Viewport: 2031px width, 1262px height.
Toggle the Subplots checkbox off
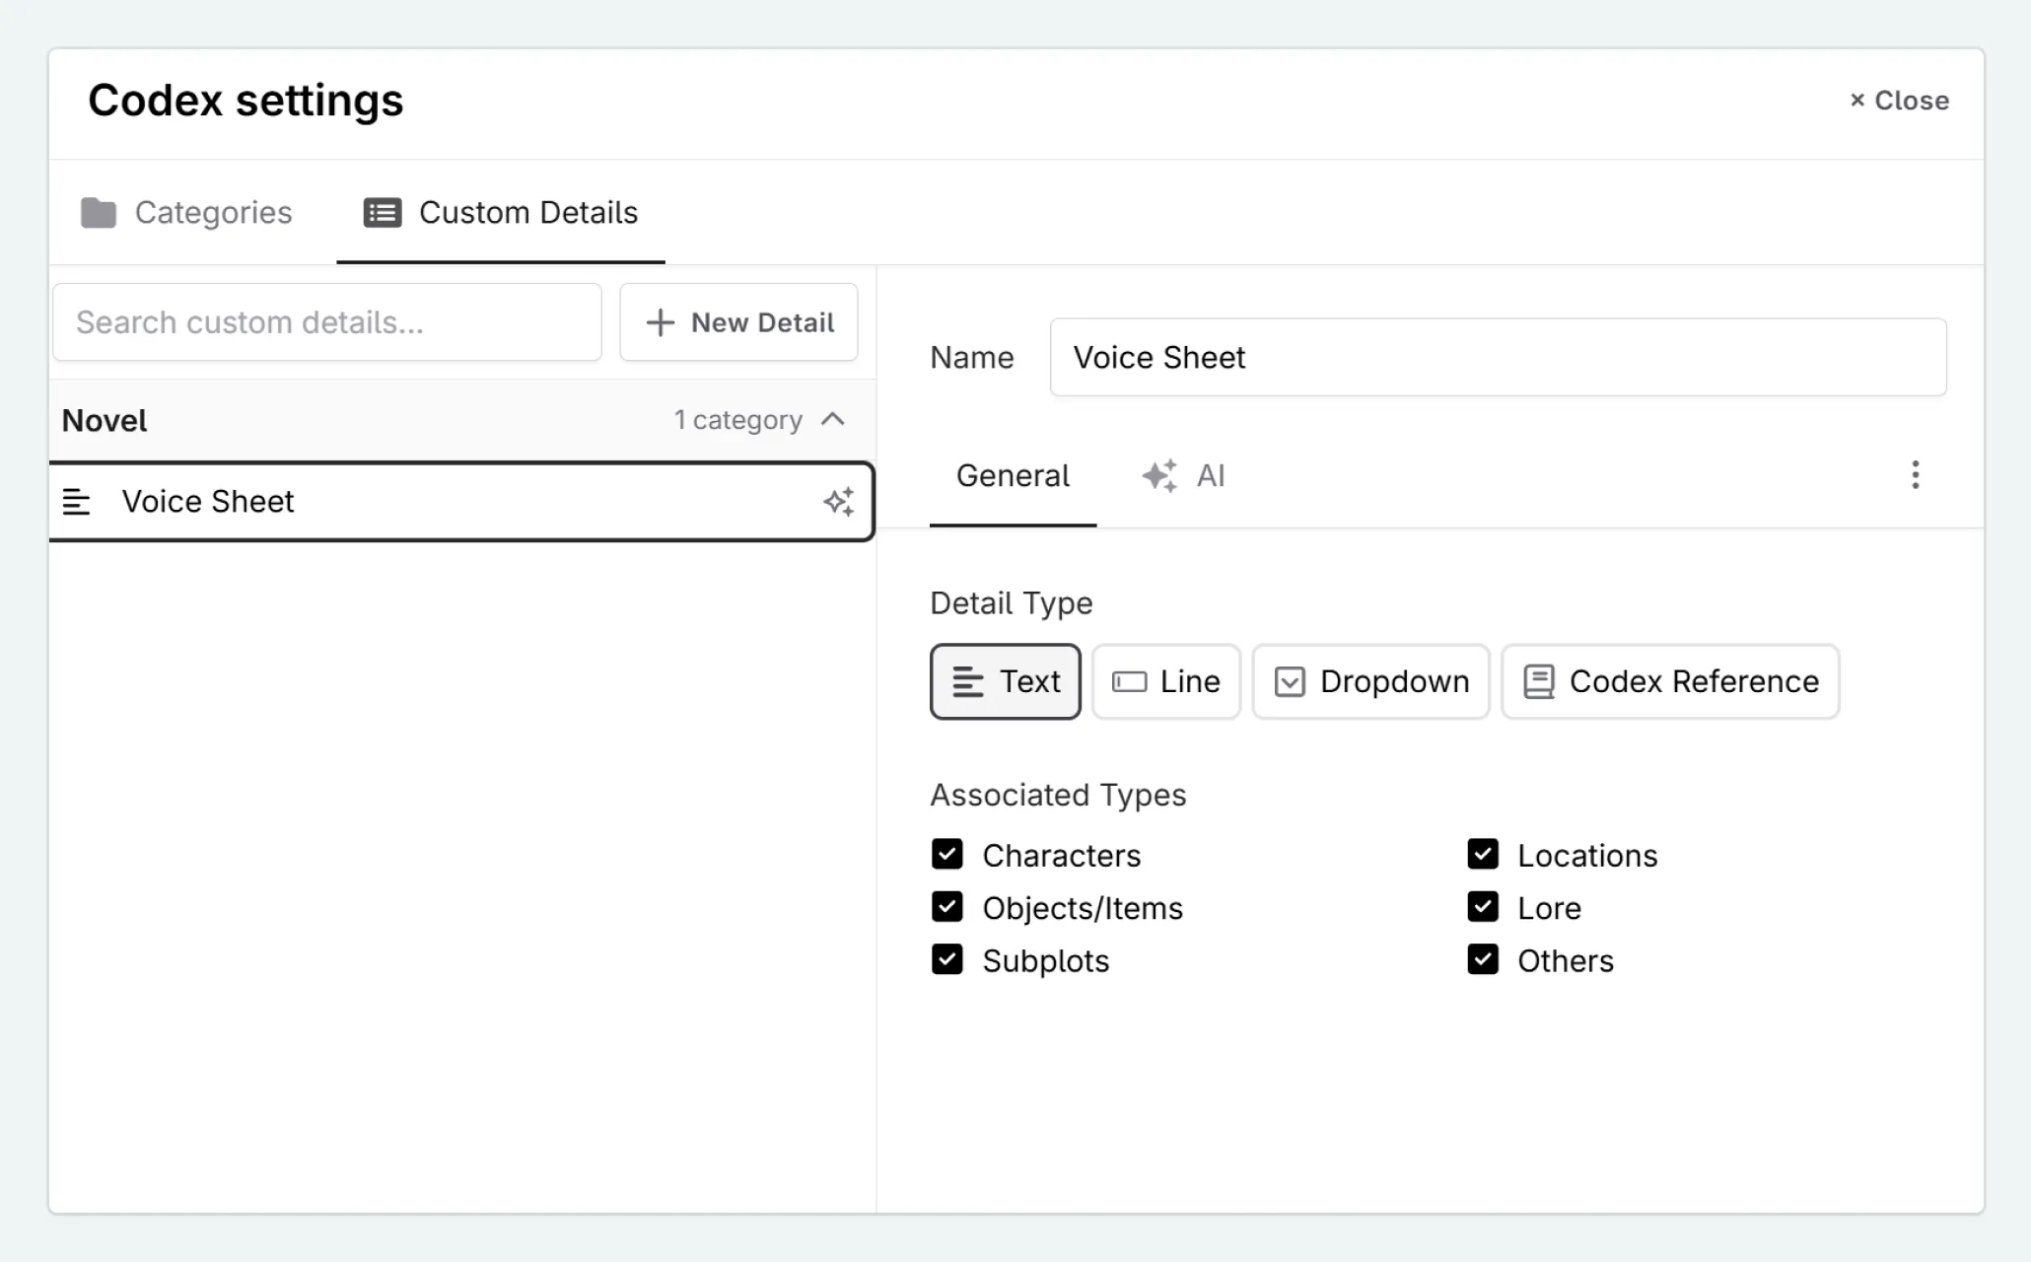pyautogui.click(x=947, y=959)
